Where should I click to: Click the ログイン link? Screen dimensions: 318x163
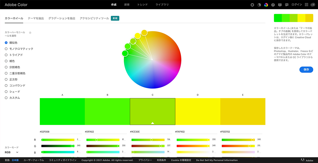pyautogui.click(x=297, y=5)
